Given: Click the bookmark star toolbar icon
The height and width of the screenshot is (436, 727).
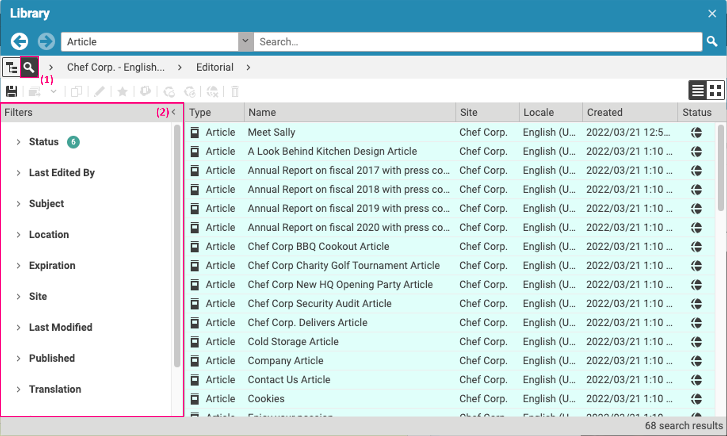Looking at the screenshot, I should click(x=122, y=91).
